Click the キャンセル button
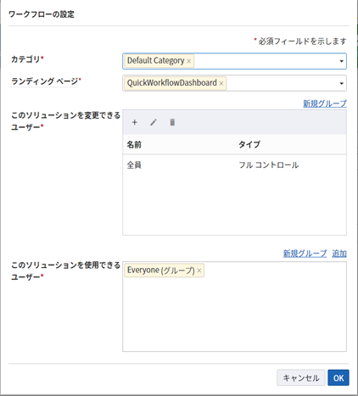 (301, 377)
